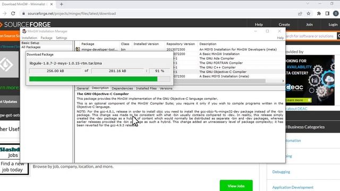Image resolution: width=340 pixels, height=191 pixels.
Task: Close the Download MinGW browser tab
Action: (52, 4)
